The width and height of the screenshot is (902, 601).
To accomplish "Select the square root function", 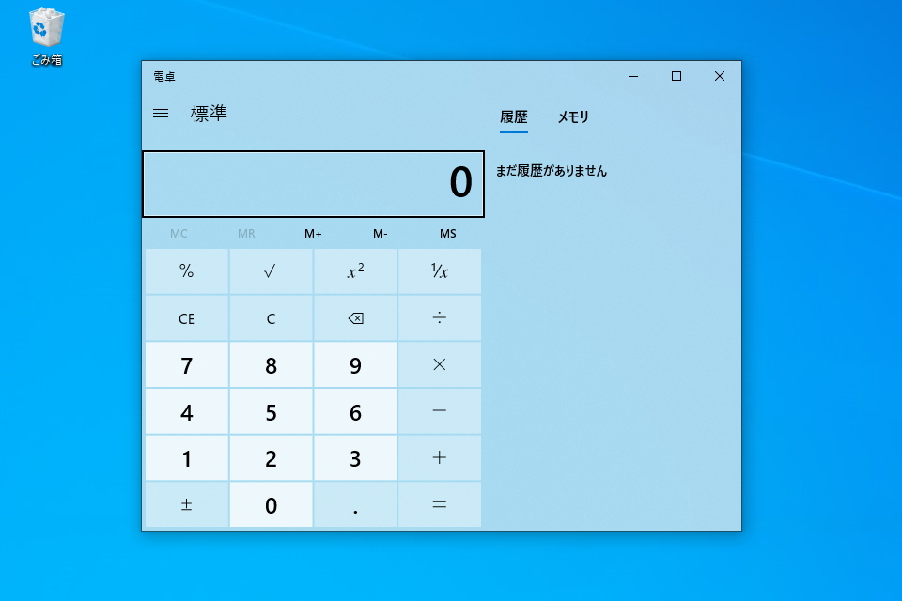I will 271,270.
